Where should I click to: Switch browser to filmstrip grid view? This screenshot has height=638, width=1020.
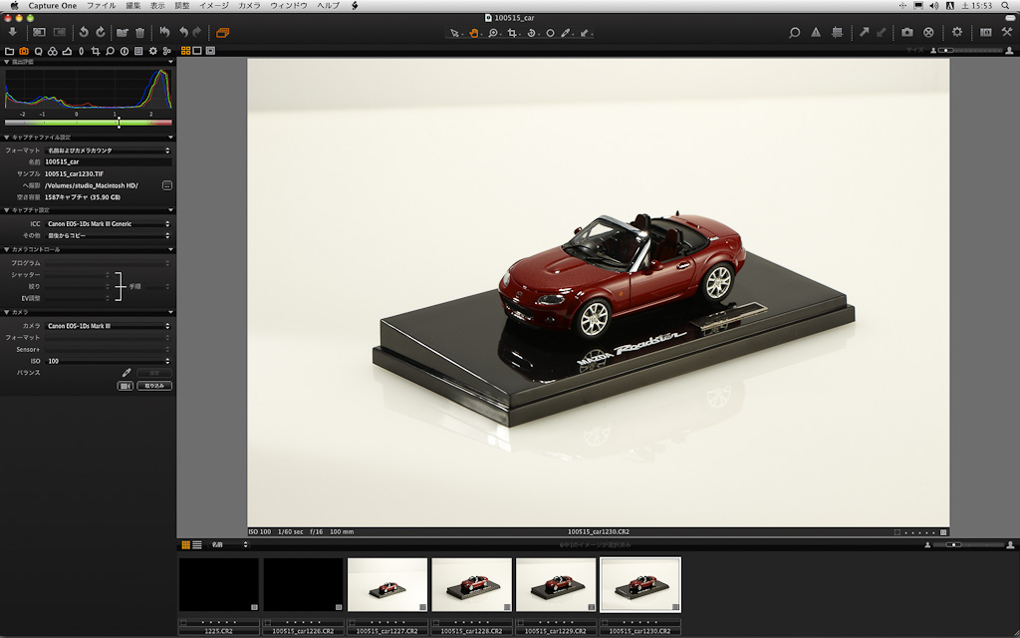184,544
